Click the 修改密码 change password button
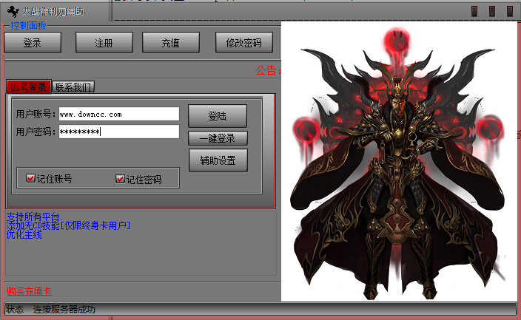This screenshot has height=320, width=521. 243,43
